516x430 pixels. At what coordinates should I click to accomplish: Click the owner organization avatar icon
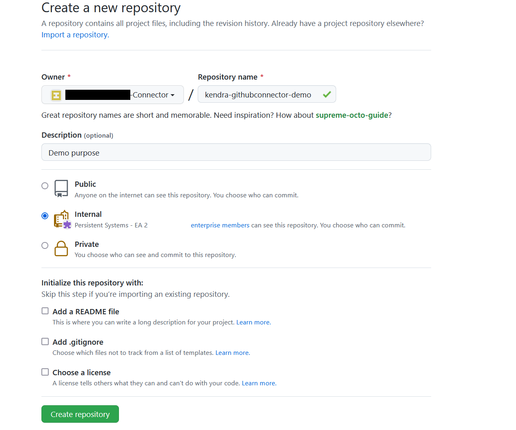point(56,95)
